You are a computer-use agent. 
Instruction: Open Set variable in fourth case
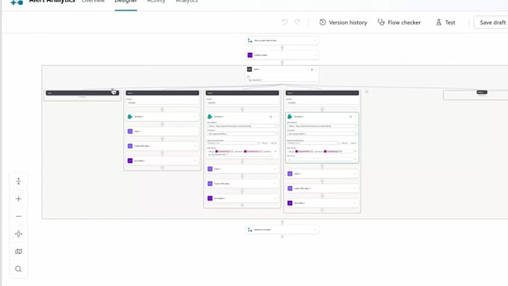322,203
